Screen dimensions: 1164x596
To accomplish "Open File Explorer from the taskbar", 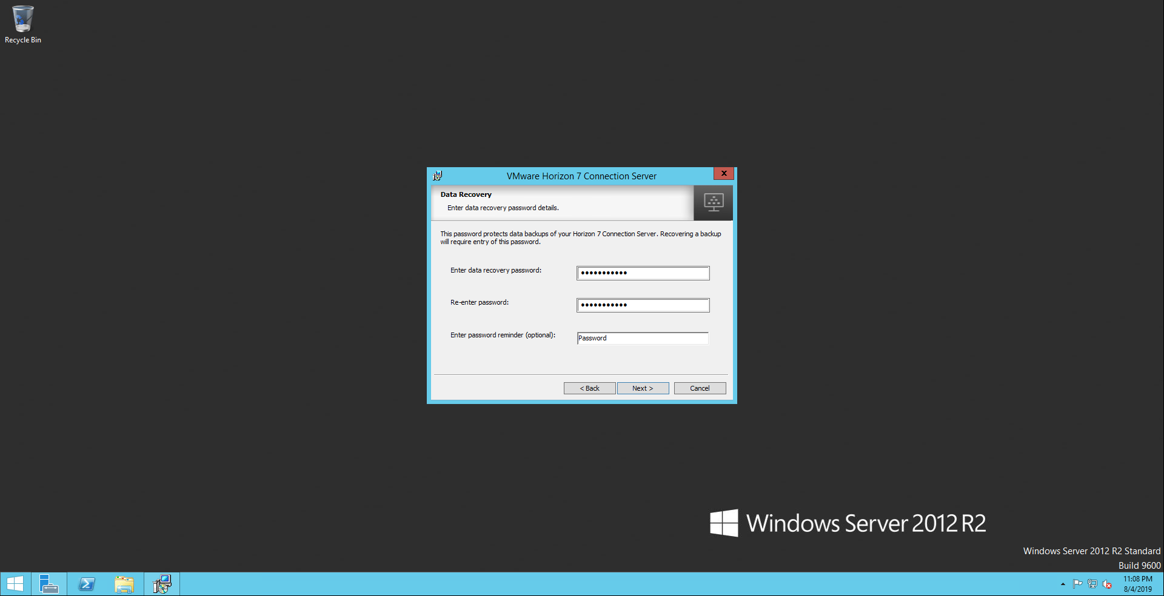I will (124, 584).
